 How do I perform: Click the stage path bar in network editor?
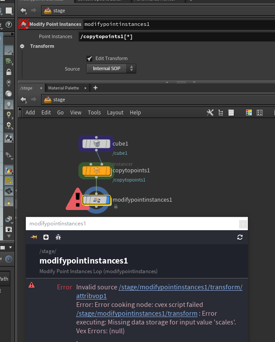158,100
